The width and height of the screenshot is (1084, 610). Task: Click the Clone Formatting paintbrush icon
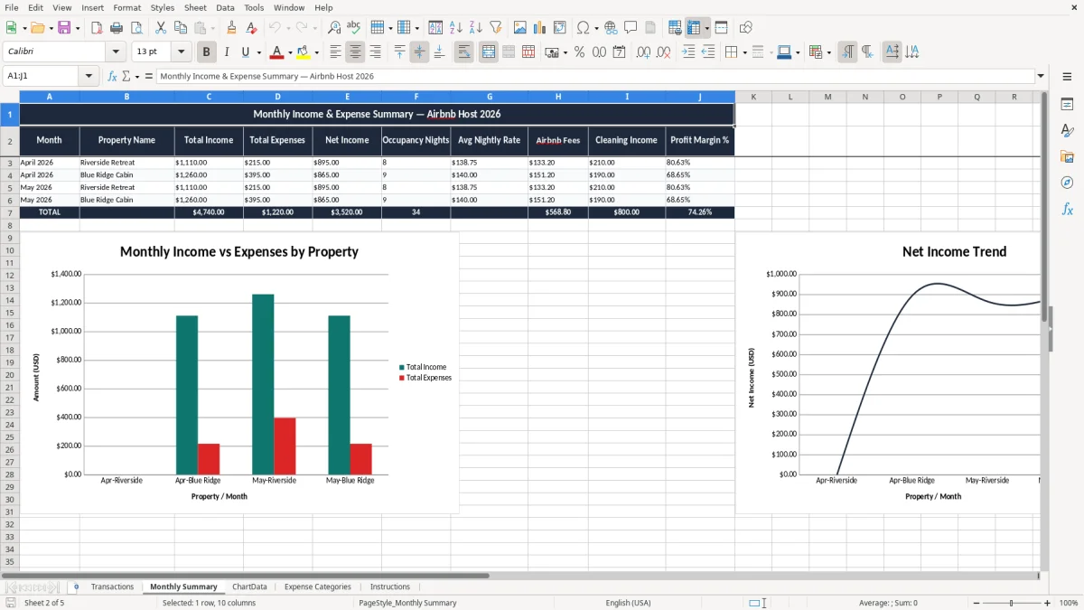pos(232,28)
